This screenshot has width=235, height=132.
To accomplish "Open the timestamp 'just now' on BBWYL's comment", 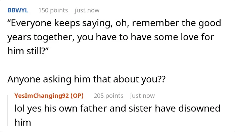I will pos(87,10).
